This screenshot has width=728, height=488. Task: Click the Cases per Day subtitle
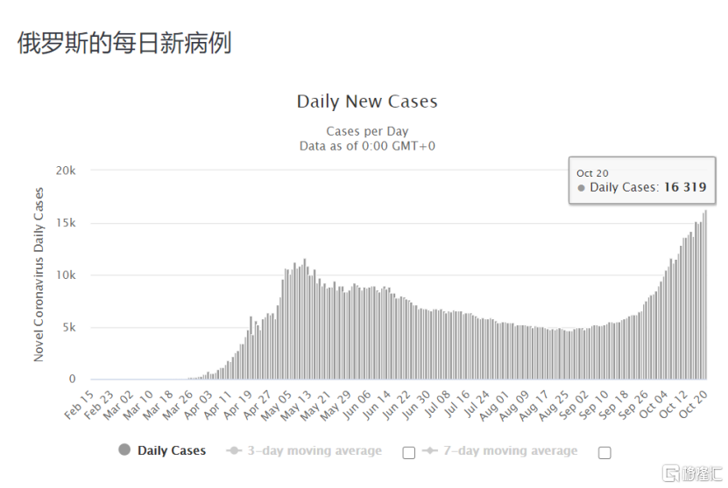[367, 132]
